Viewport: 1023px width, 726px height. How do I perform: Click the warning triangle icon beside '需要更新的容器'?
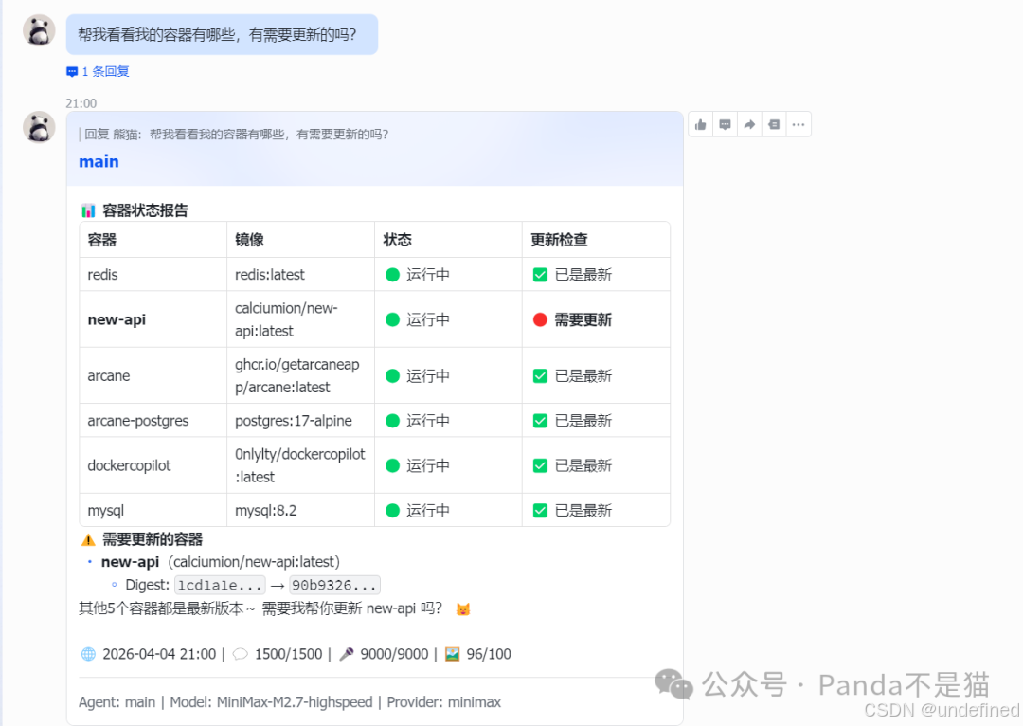tap(88, 540)
